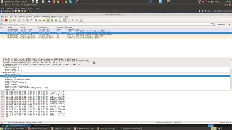Click the save capture file icon
The height and width of the screenshot is (130, 232).
tap(23, 20)
